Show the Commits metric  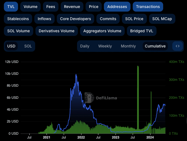click(x=108, y=19)
